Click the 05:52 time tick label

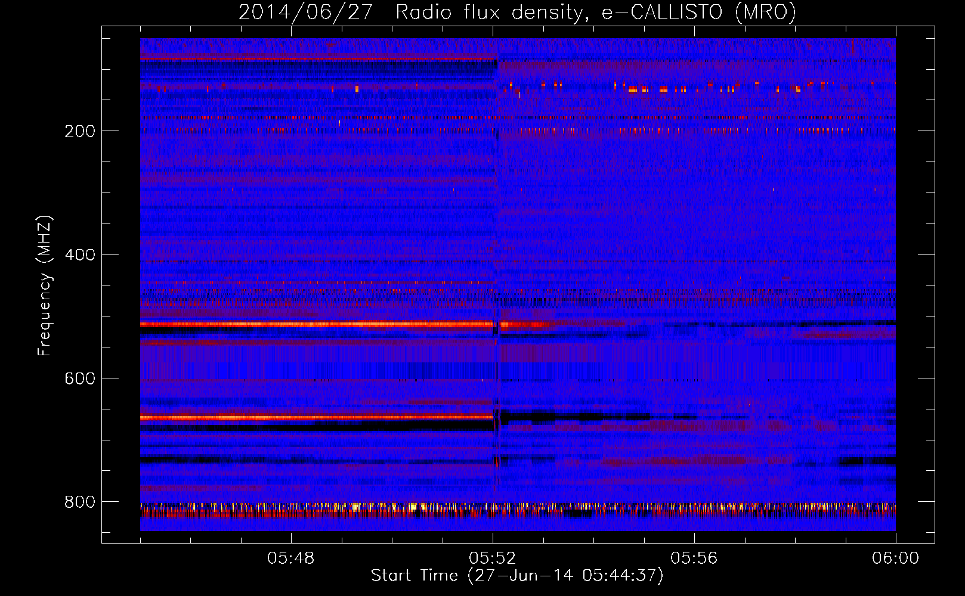[493, 558]
